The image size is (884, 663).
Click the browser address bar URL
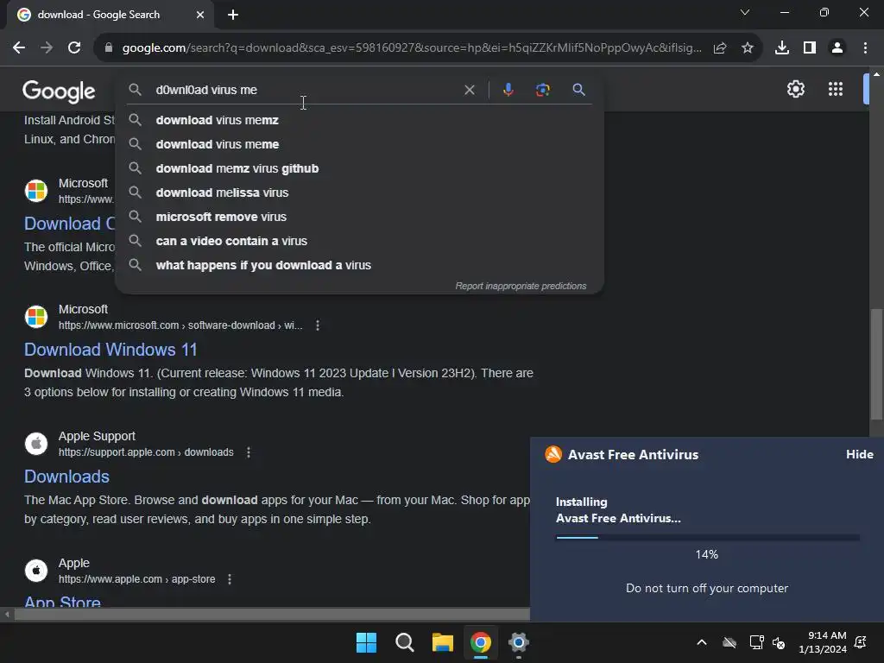tap(412, 48)
